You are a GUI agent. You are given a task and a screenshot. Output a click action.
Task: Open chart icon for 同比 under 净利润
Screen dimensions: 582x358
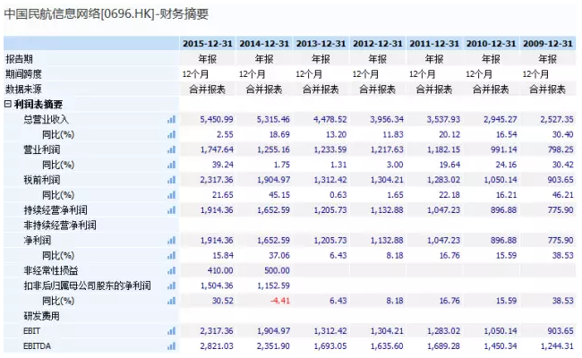pyautogui.click(x=171, y=255)
